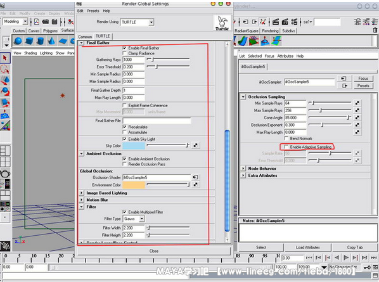The width and height of the screenshot is (379, 282).
Task: Click map button for Cone Angle
Action: coord(357,117)
